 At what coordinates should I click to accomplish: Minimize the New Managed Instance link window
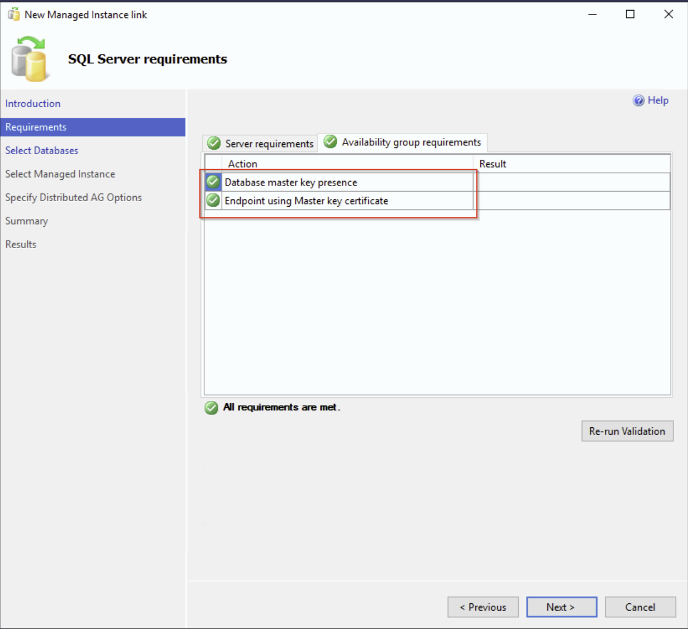click(593, 15)
